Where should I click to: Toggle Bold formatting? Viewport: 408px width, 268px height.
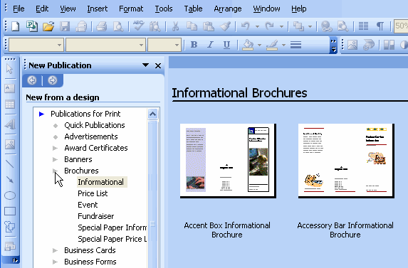click(194, 45)
